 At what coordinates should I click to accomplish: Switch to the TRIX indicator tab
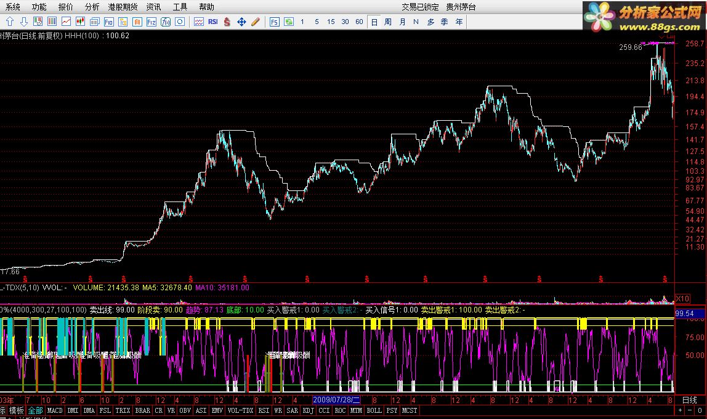pos(123,410)
